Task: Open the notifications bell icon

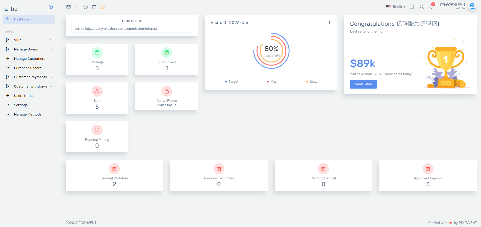Action: point(431,7)
